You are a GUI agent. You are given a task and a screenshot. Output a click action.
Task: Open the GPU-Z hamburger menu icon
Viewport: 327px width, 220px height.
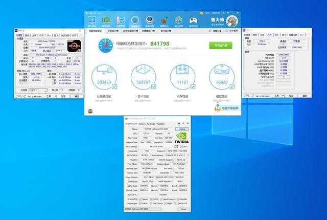[188, 124]
